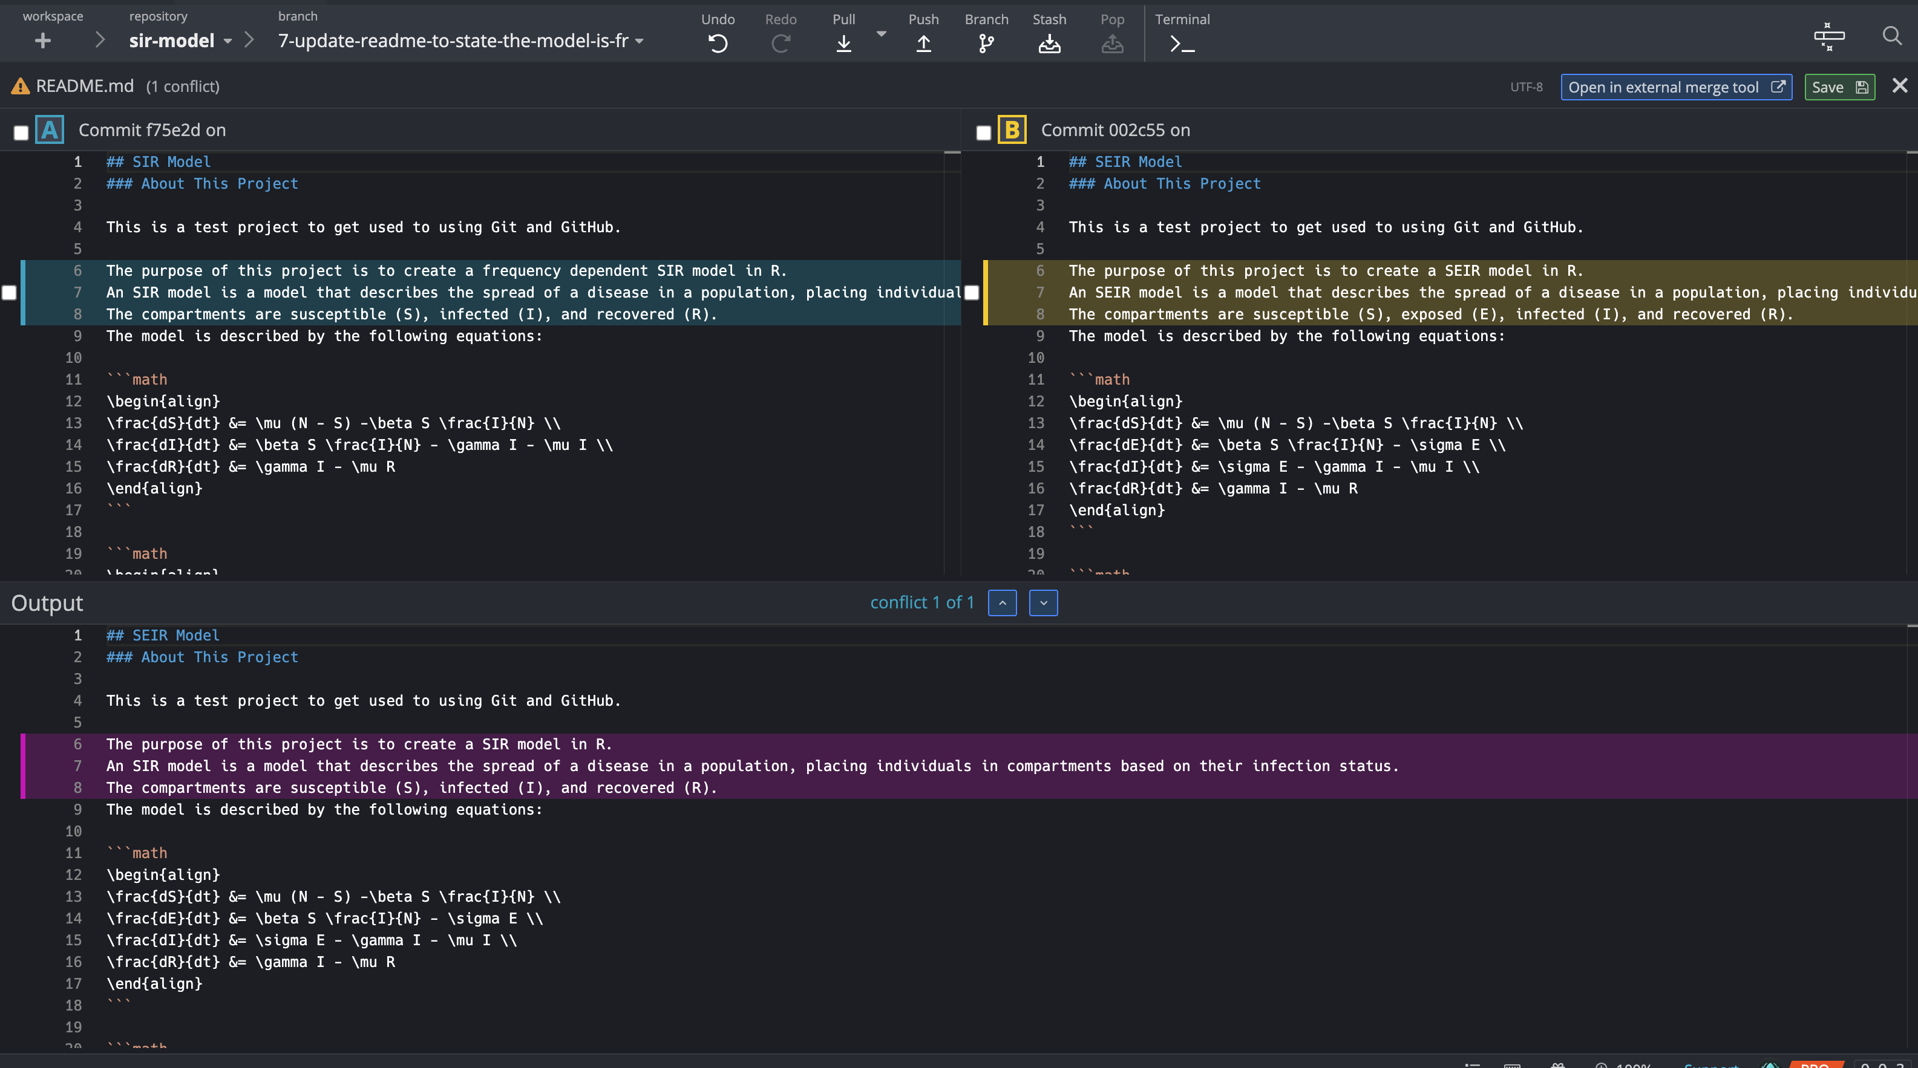The height and width of the screenshot is (1068, 1918).
Task: Close the merge conflict view
Action: (1899, 86)
